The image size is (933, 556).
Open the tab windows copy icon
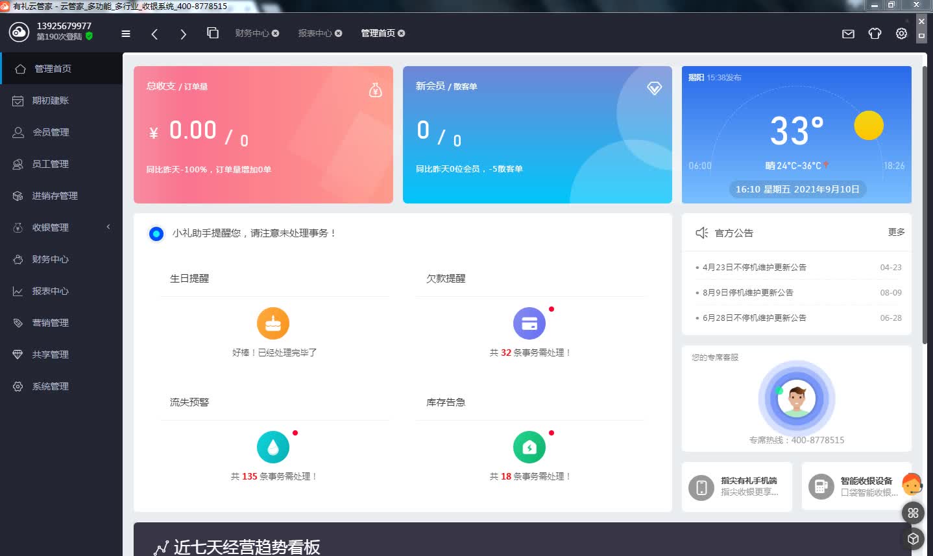(213, 33)
